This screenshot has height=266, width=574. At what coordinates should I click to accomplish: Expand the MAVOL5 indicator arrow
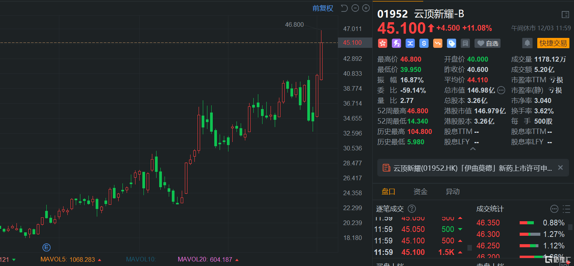(x=100, y=259)
